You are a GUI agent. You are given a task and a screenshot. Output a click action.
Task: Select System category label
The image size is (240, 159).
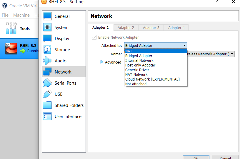tap(61, 28)
